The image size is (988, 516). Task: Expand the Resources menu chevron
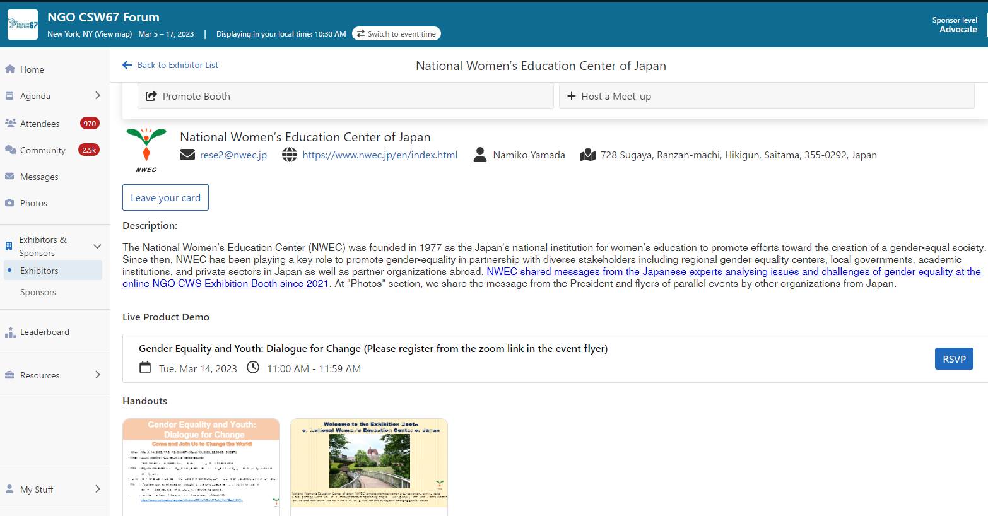[x=97, y=375]
